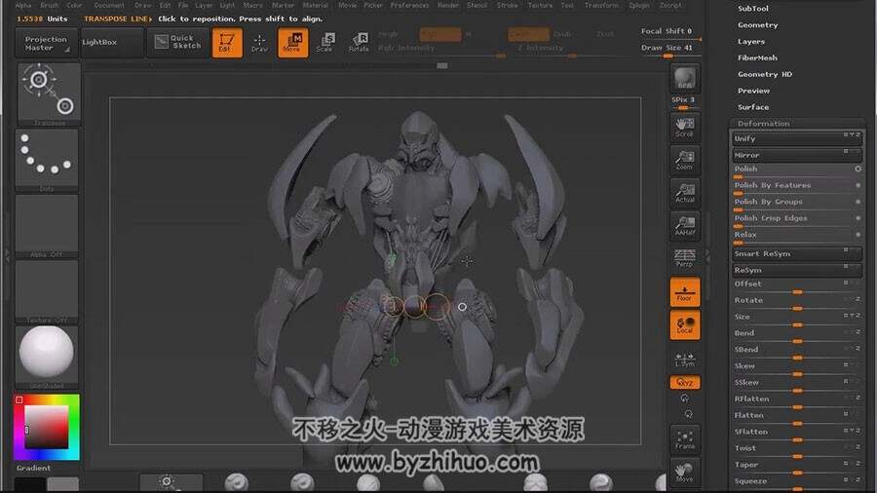Open the Alpha menu

tap(23, 5)
